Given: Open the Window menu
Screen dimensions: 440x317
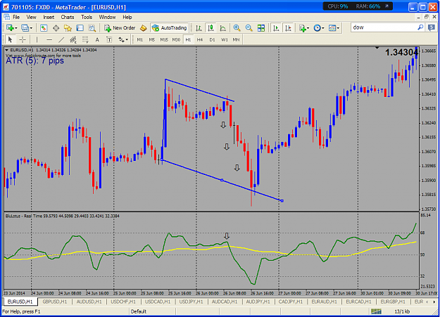Looking at the screenshot, I should coord(107,17).
